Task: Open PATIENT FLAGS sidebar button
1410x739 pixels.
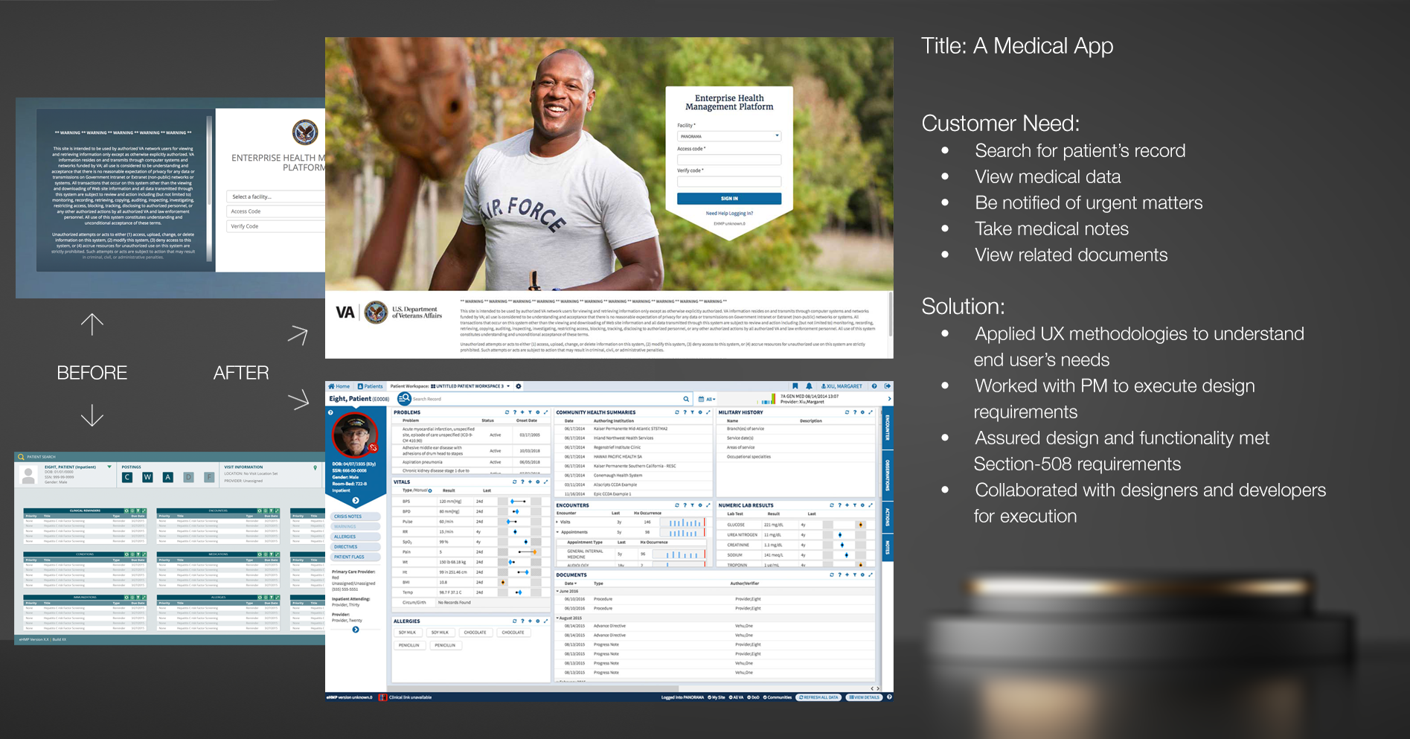Action: point(355,557)
